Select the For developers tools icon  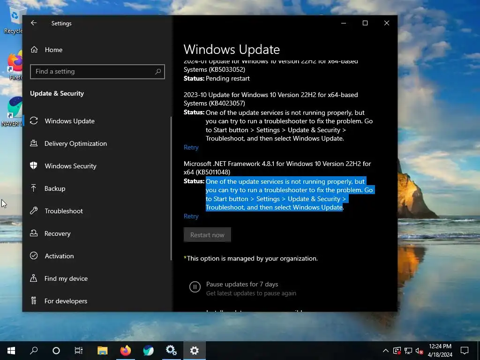34,300
